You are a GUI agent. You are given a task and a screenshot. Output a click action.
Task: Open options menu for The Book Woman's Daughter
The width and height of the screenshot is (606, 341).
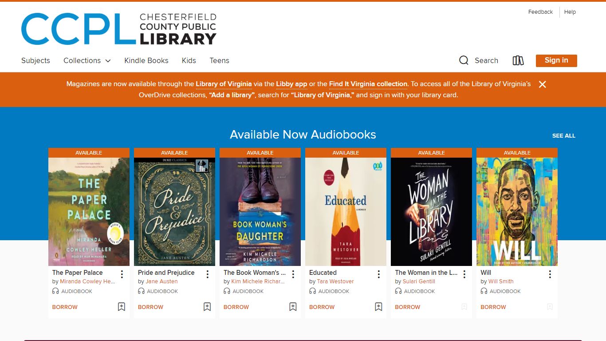(293, 274)
